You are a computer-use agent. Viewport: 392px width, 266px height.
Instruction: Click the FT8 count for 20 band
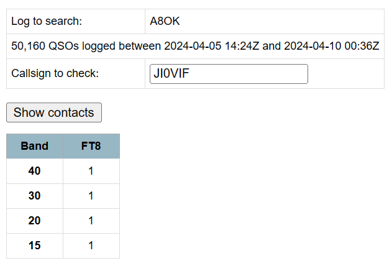tap(91, 221)
